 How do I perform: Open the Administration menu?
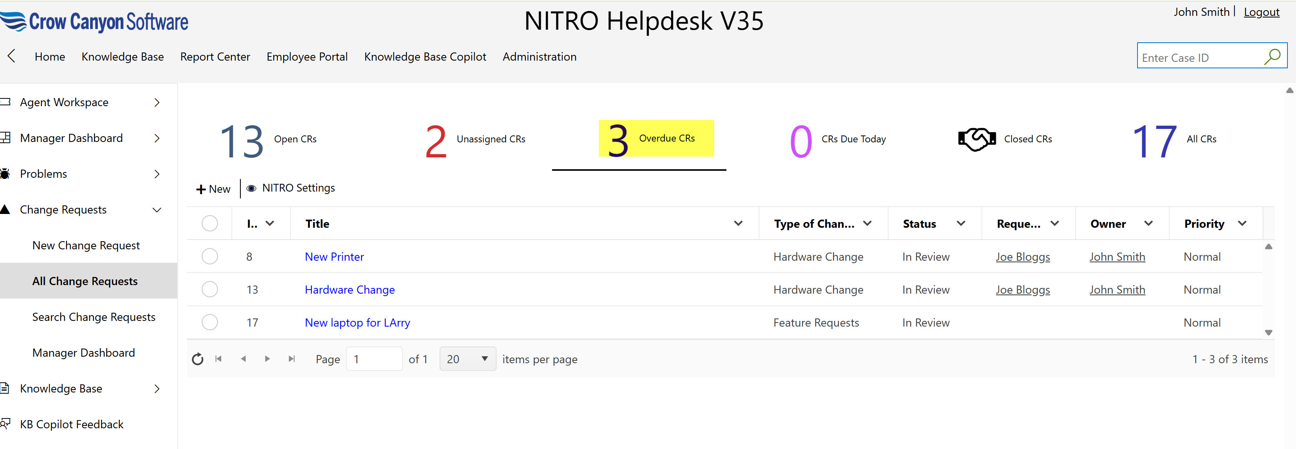(x=539, y=57)
